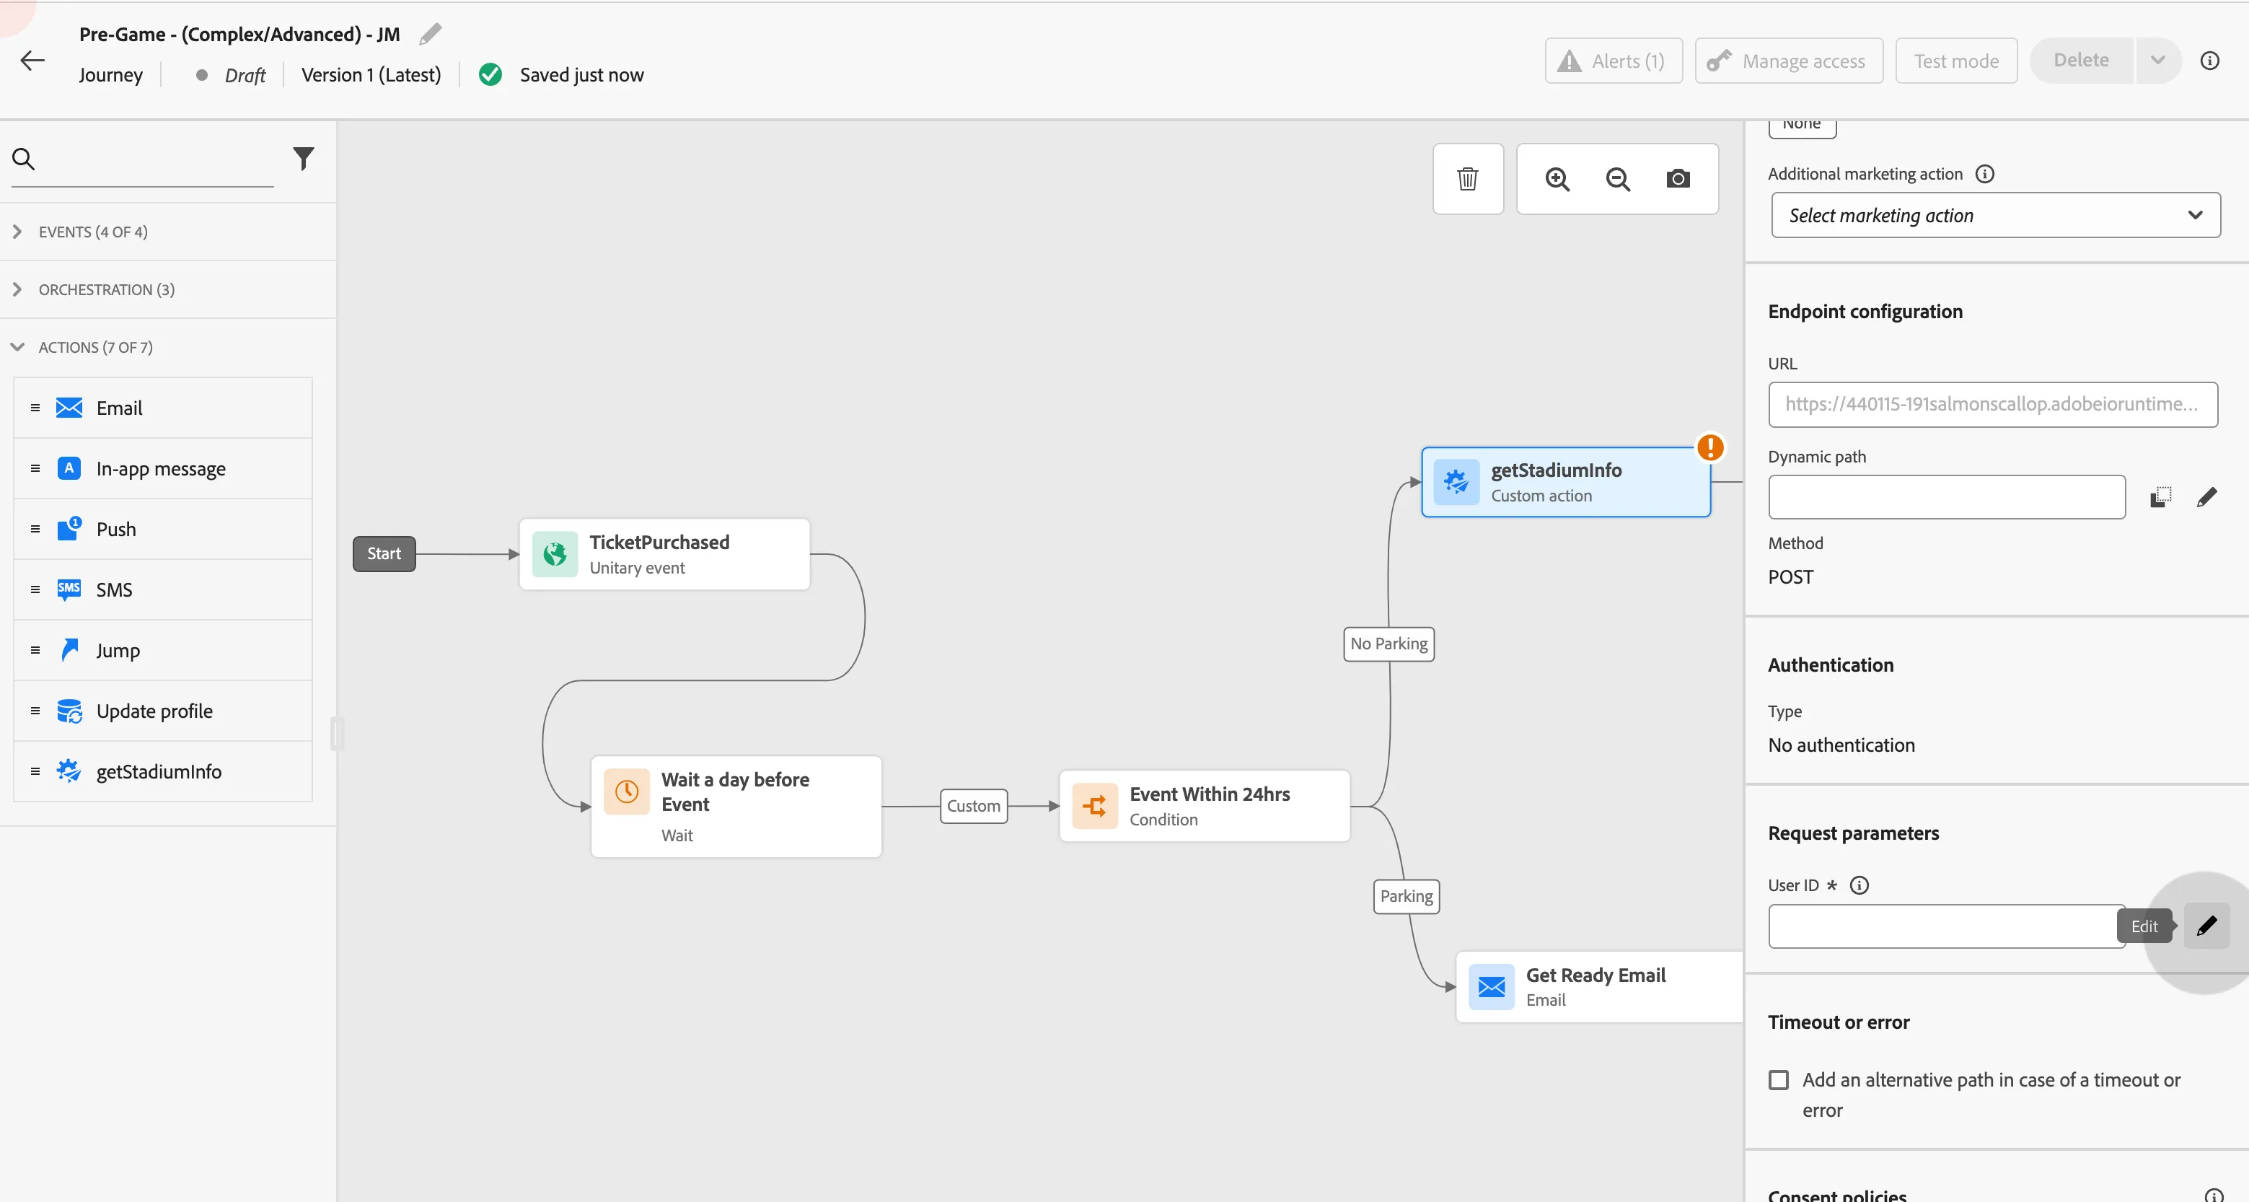Click Manage access button
Screen dimensions: 2249x1202
1788,61
